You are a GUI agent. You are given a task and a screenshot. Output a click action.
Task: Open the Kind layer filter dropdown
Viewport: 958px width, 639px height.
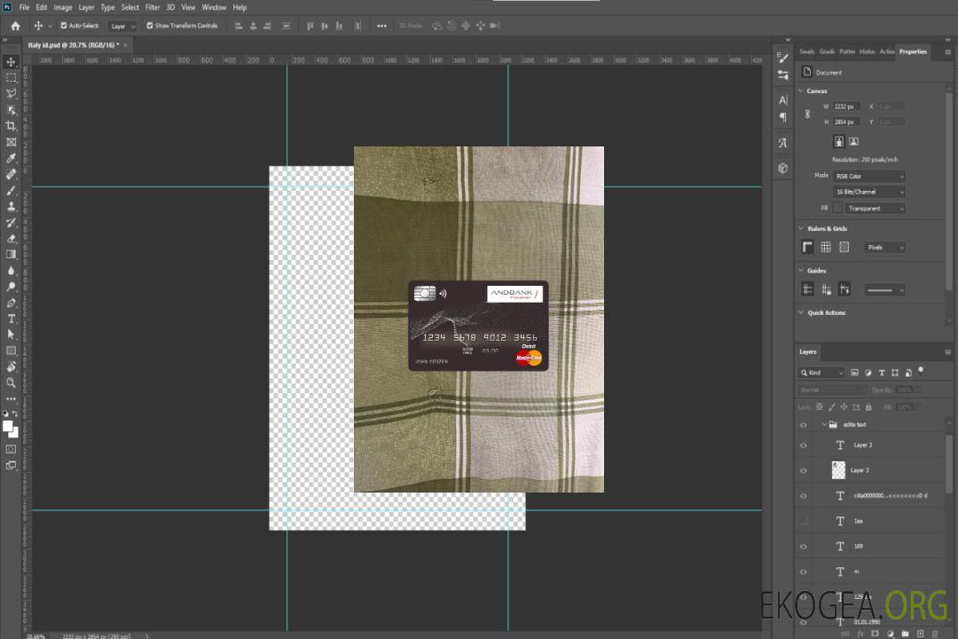pyautogui.click(x=821, y=373)
